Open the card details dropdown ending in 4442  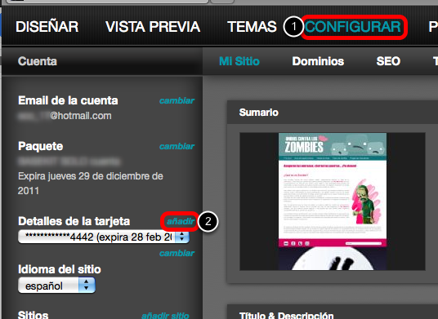[104, 237]
